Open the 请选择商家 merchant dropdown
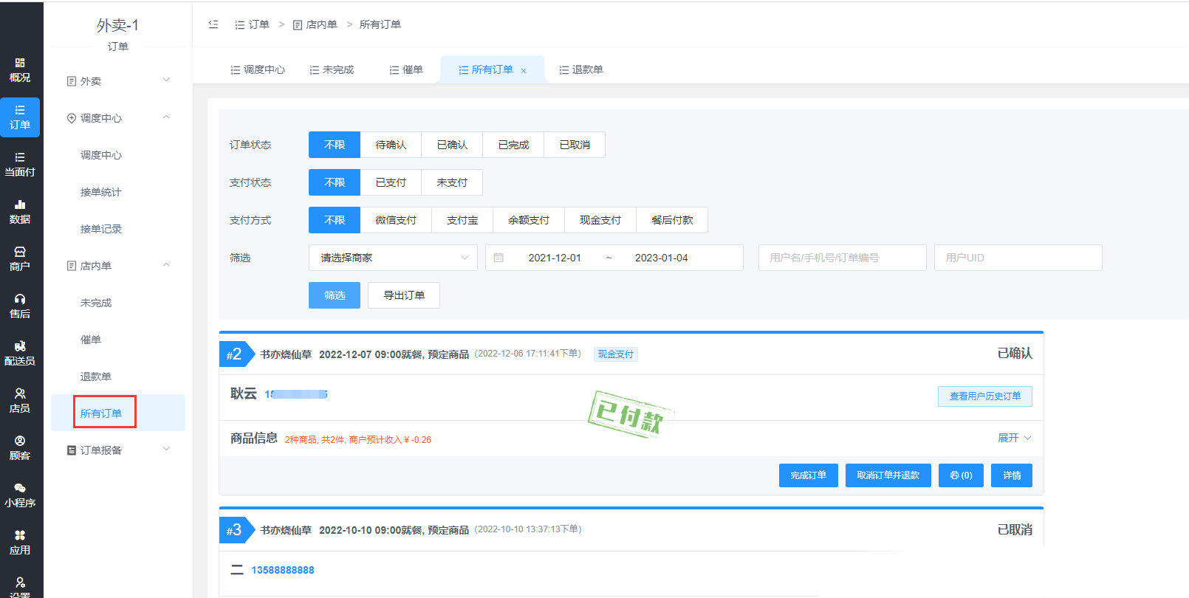 click(393, 258)
